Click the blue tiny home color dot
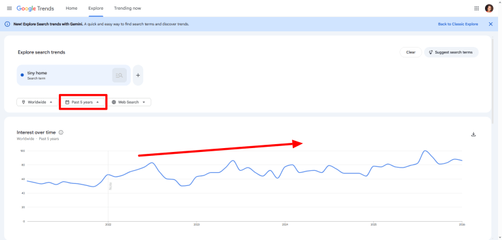This screenshot has width=502, height=240. click(x=22, y=75)
